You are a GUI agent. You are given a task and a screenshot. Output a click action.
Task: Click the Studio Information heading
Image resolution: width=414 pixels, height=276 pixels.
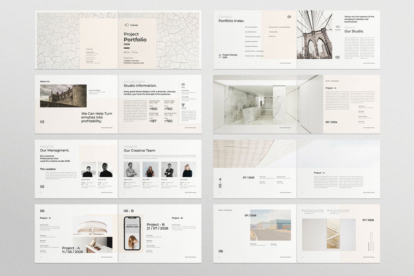140,86
